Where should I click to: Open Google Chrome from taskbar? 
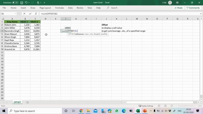(x=81, y=111)
